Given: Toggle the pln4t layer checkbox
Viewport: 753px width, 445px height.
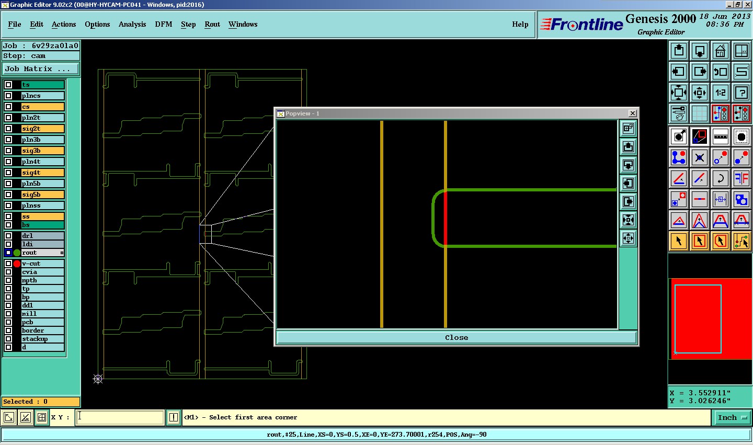Looking at the screenshot, I should click(8, 162).
